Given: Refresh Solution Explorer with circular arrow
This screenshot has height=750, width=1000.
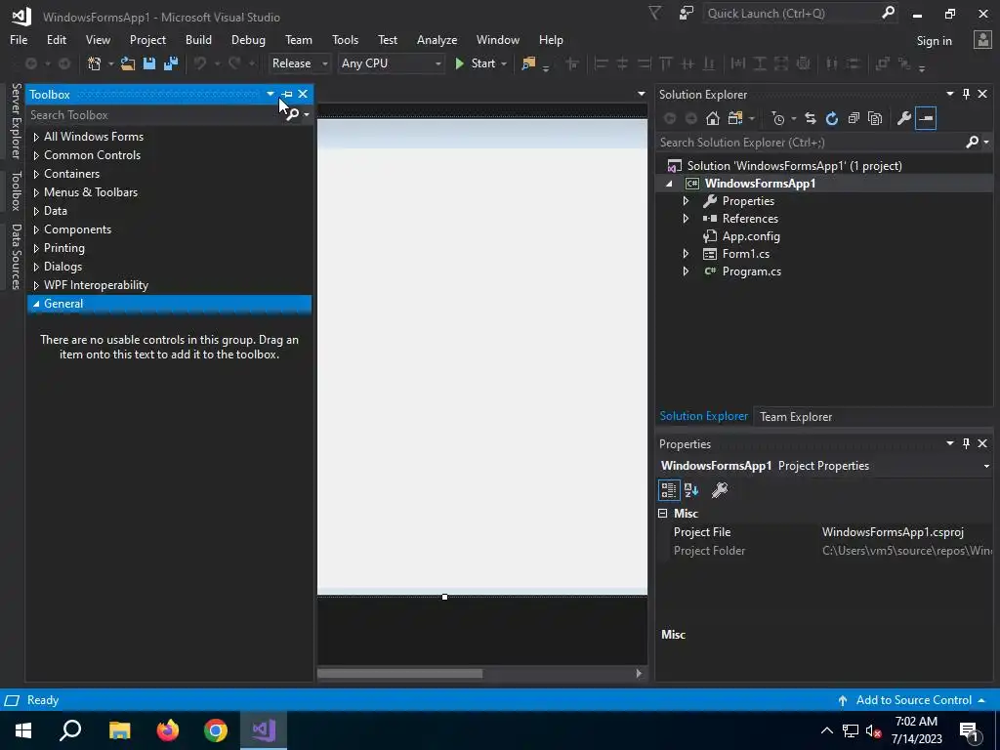Looking at the screenshot, I should tap(832, 118).
